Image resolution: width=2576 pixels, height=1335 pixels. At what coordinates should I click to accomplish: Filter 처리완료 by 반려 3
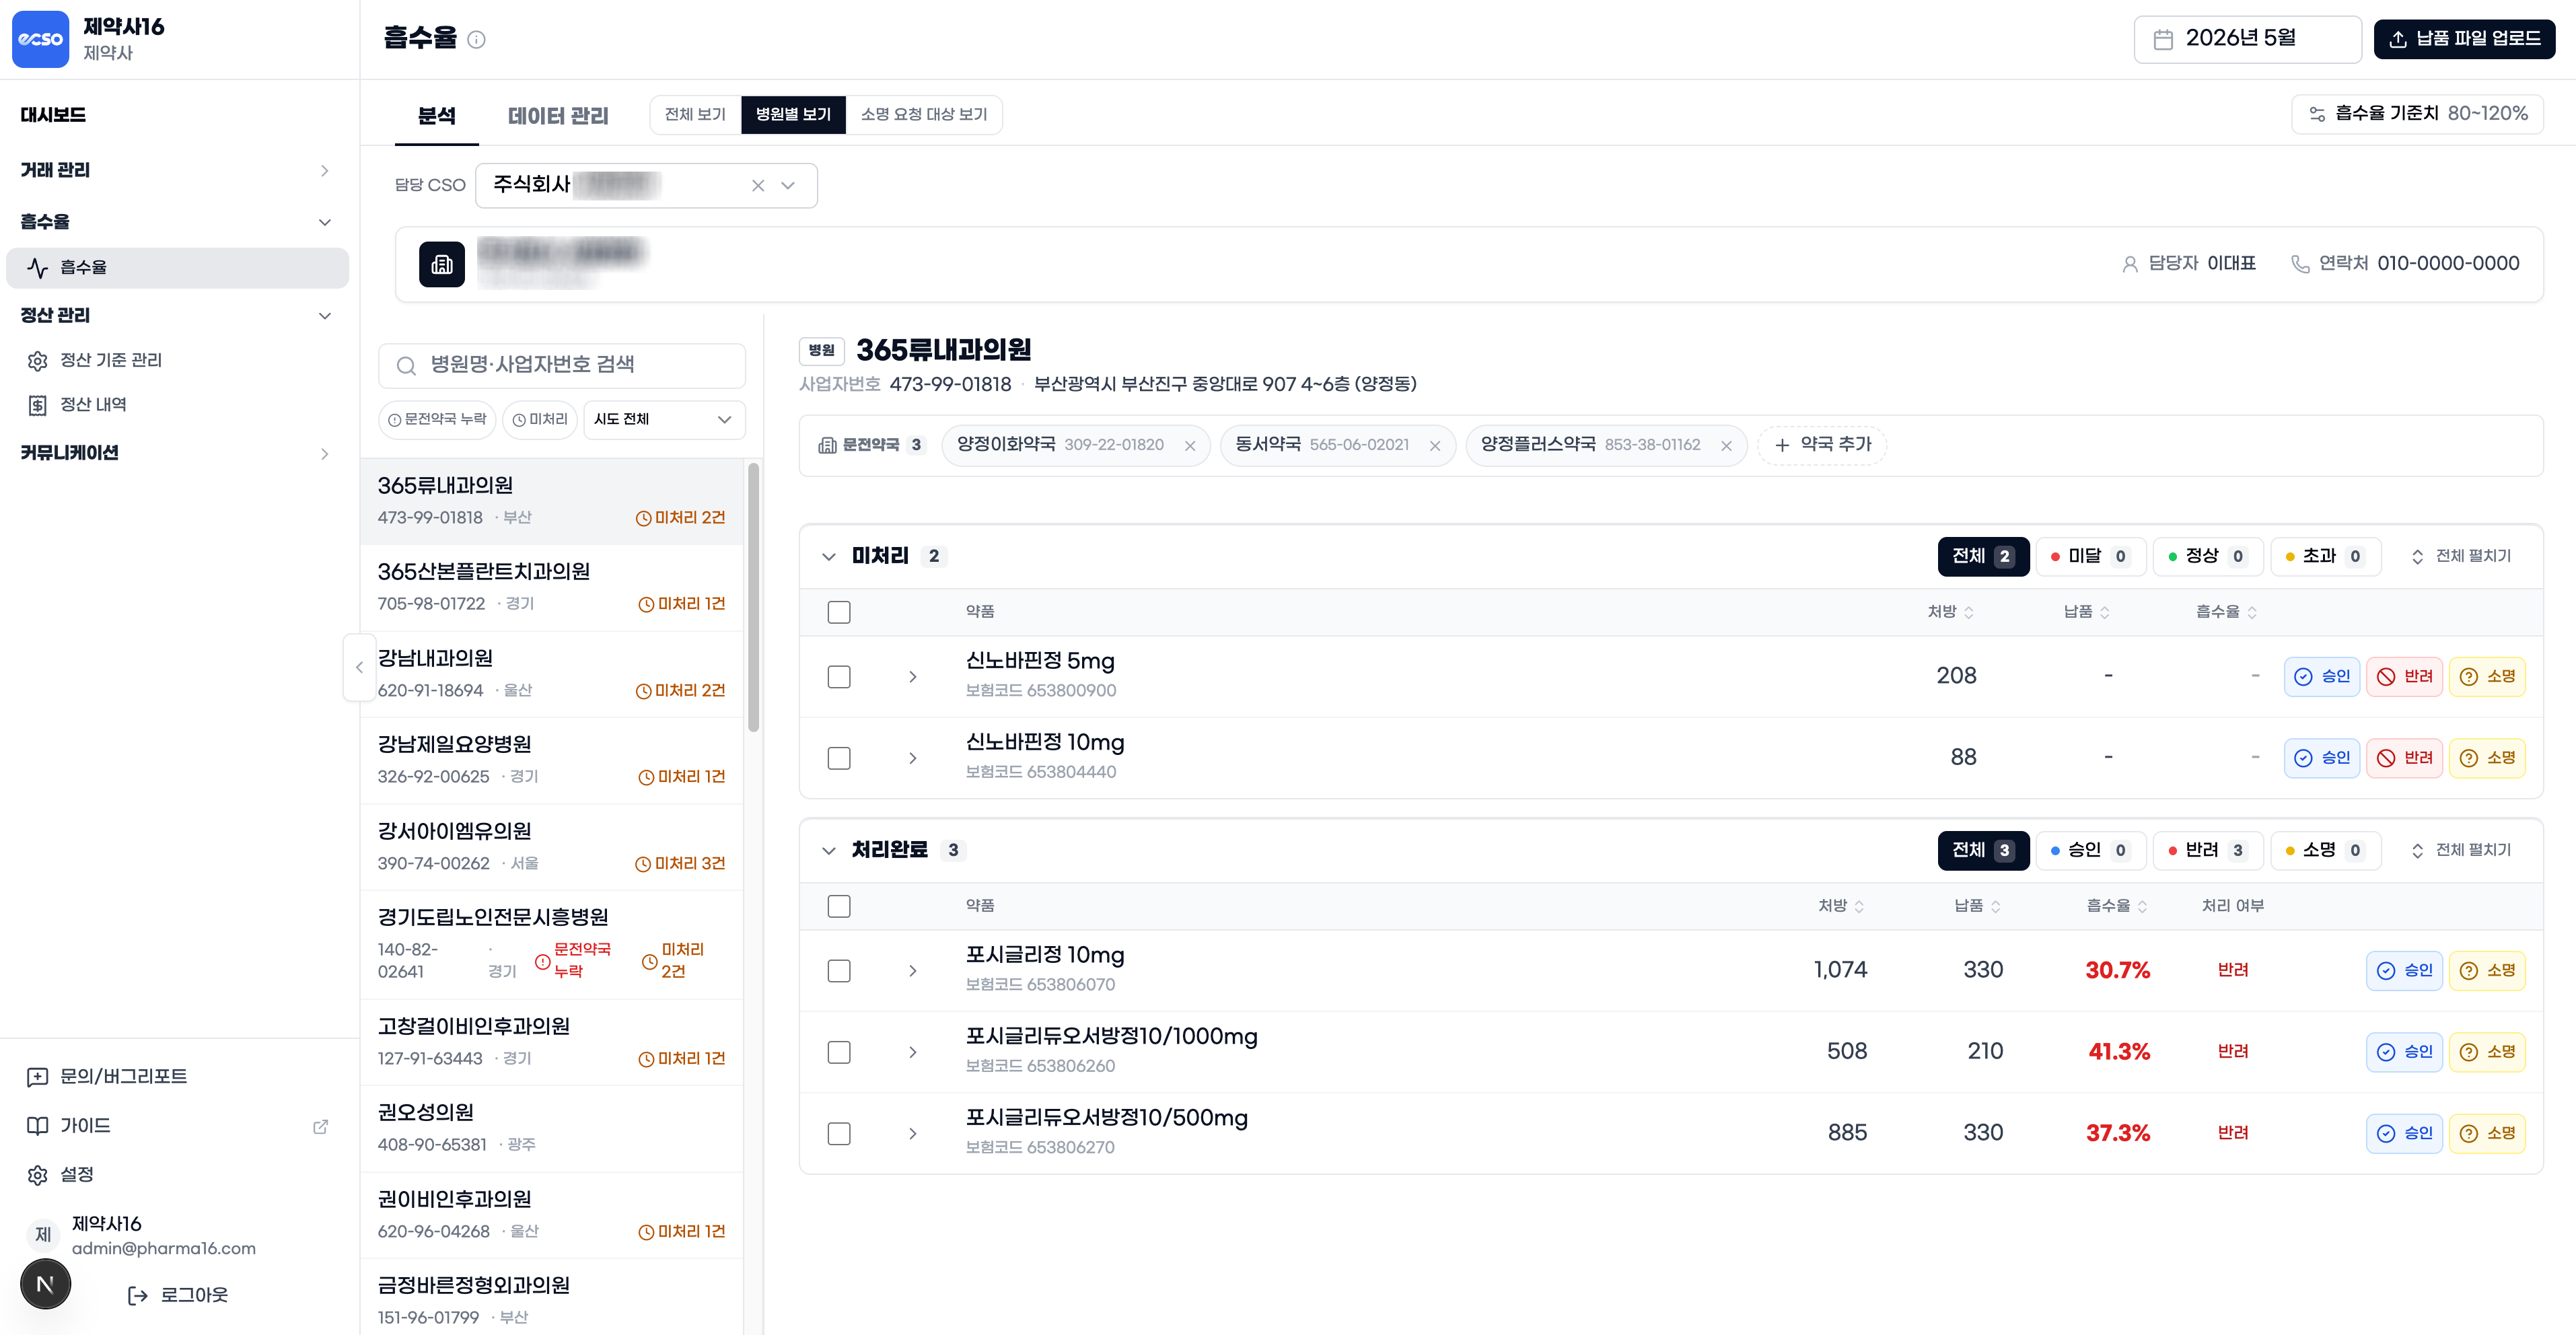2208,851
